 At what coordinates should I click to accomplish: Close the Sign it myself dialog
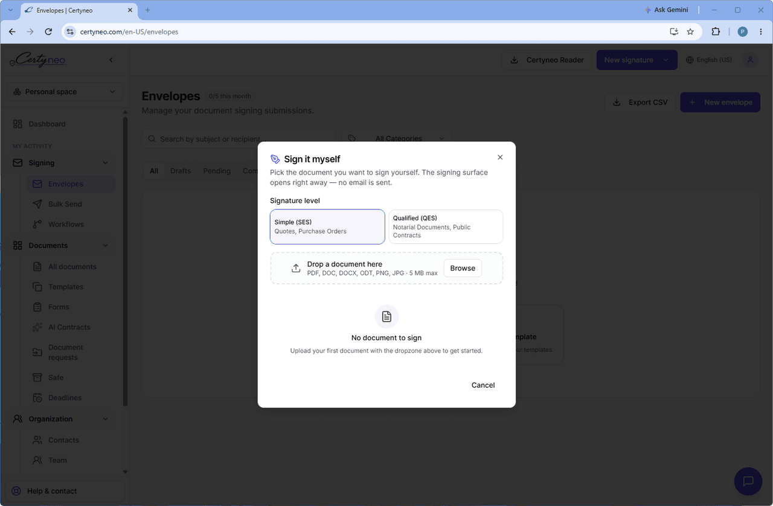(x=500, y=157)
